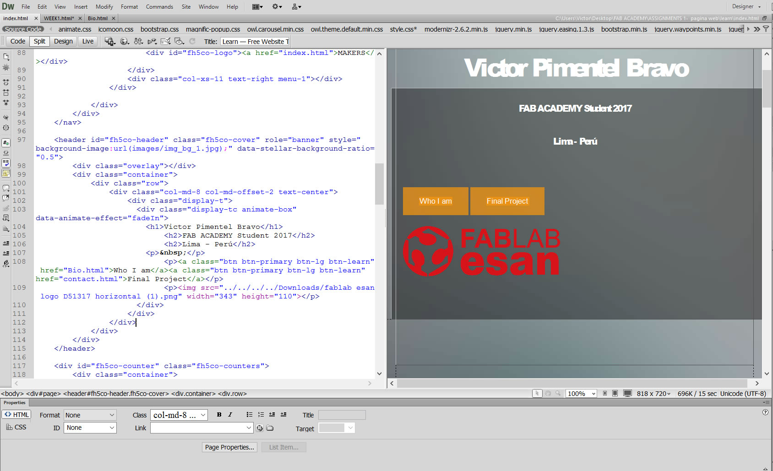Click Point to file target icon
The image size is (773, 471).
click(x=260, y=428)
